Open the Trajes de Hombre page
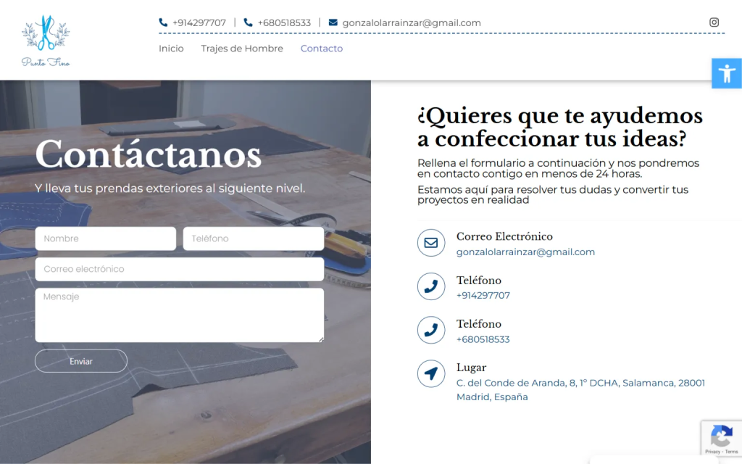This screenshot has height=464, width=742. 241,49
